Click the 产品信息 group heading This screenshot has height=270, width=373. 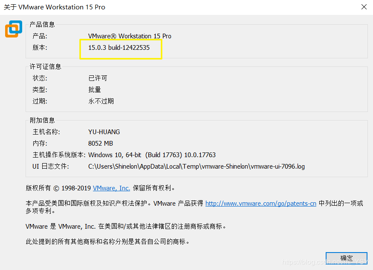tap(42, 24)
